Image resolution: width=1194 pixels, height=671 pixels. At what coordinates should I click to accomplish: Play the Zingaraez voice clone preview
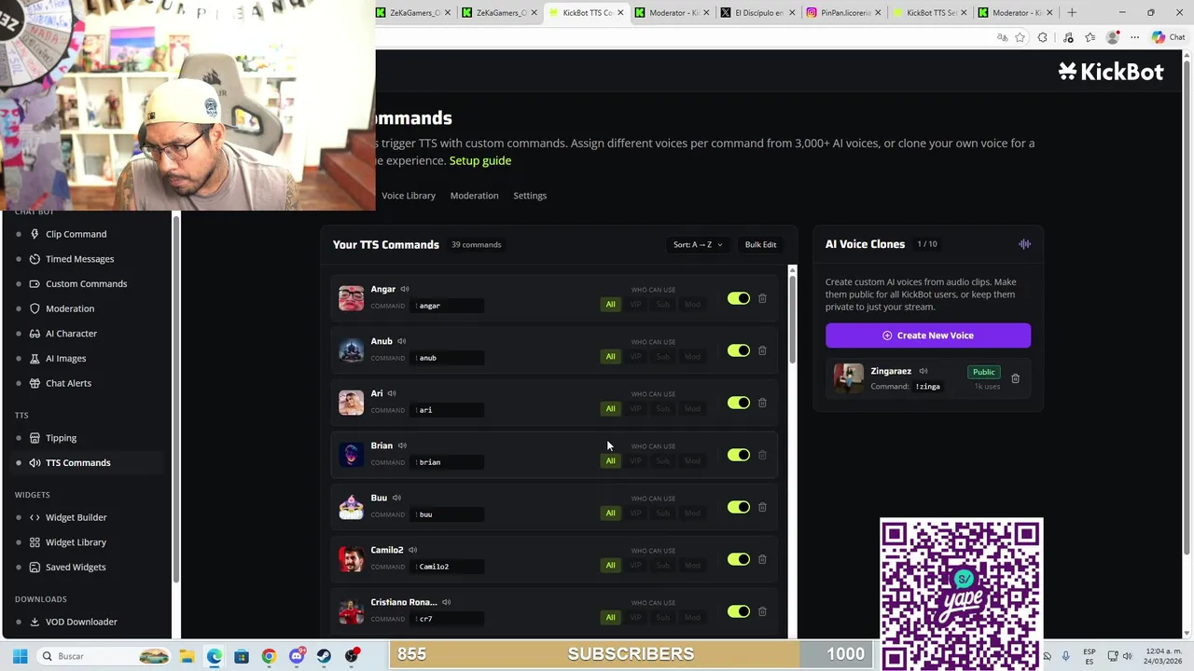[x=923, y=371]
